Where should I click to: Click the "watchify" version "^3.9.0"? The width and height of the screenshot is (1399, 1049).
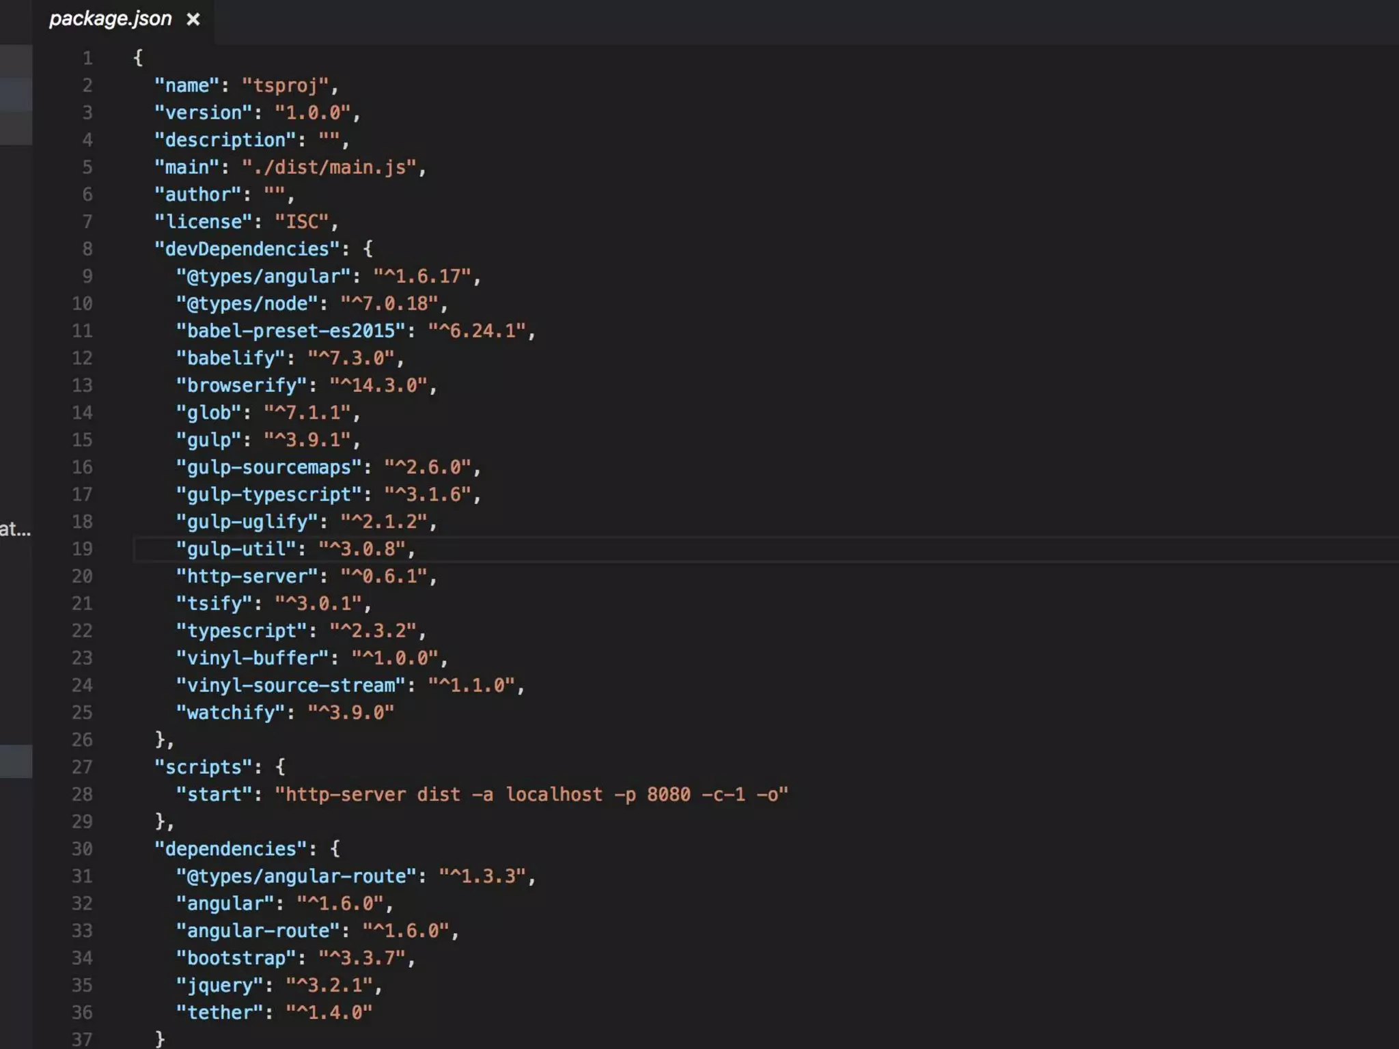click(350, 712)
